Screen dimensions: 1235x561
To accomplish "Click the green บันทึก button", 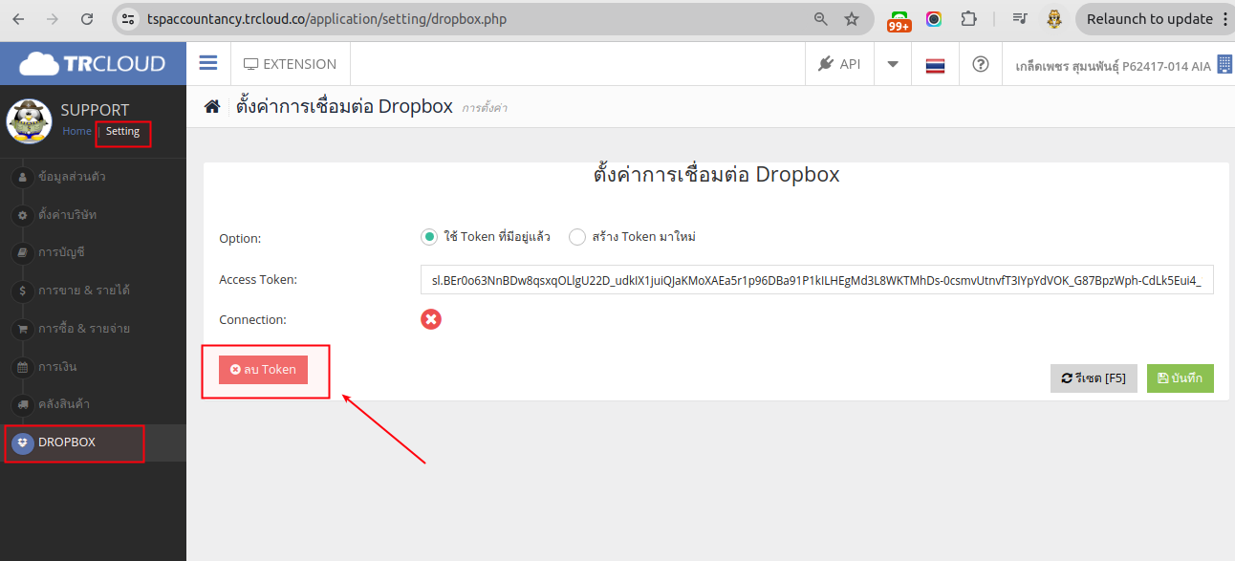I will tap(1181, 378).
